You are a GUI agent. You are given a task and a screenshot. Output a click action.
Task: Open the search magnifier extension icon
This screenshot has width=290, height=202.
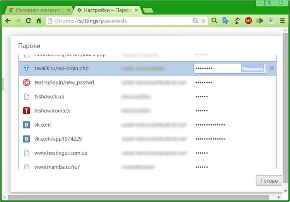[214, 20]
